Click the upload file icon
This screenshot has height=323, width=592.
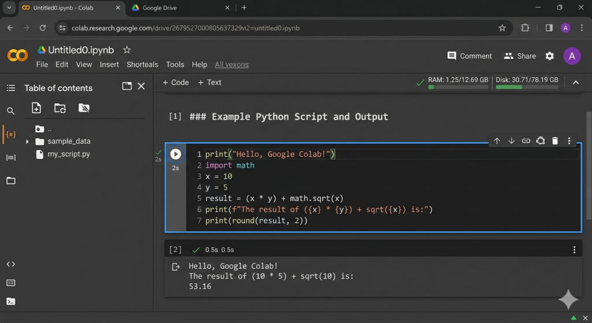coord(36,108)
